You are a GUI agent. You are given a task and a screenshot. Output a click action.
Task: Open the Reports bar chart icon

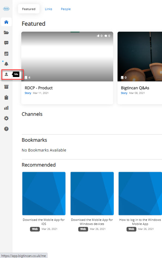6,108
